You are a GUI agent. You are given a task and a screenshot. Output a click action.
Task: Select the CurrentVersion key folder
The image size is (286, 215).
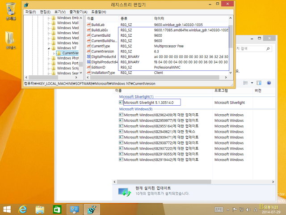click(x=68, y=53)
